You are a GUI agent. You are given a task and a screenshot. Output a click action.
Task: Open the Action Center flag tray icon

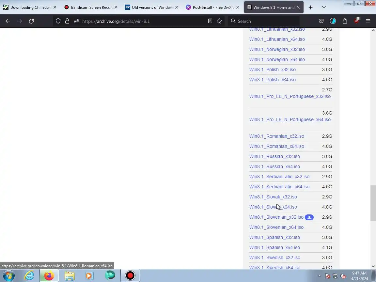coord(327,276)
